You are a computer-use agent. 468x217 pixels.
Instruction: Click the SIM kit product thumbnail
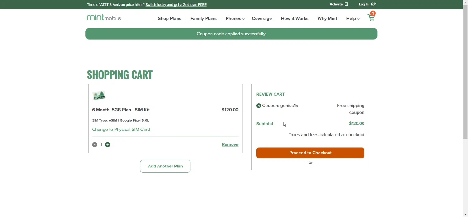point(99,95)
